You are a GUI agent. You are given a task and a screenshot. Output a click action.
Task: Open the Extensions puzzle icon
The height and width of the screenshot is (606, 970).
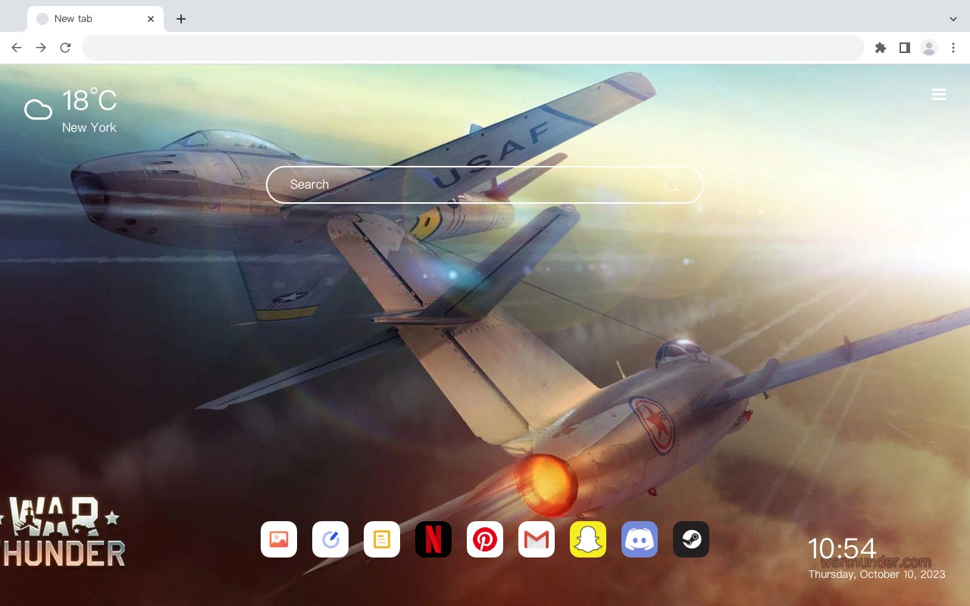(880, 48)
